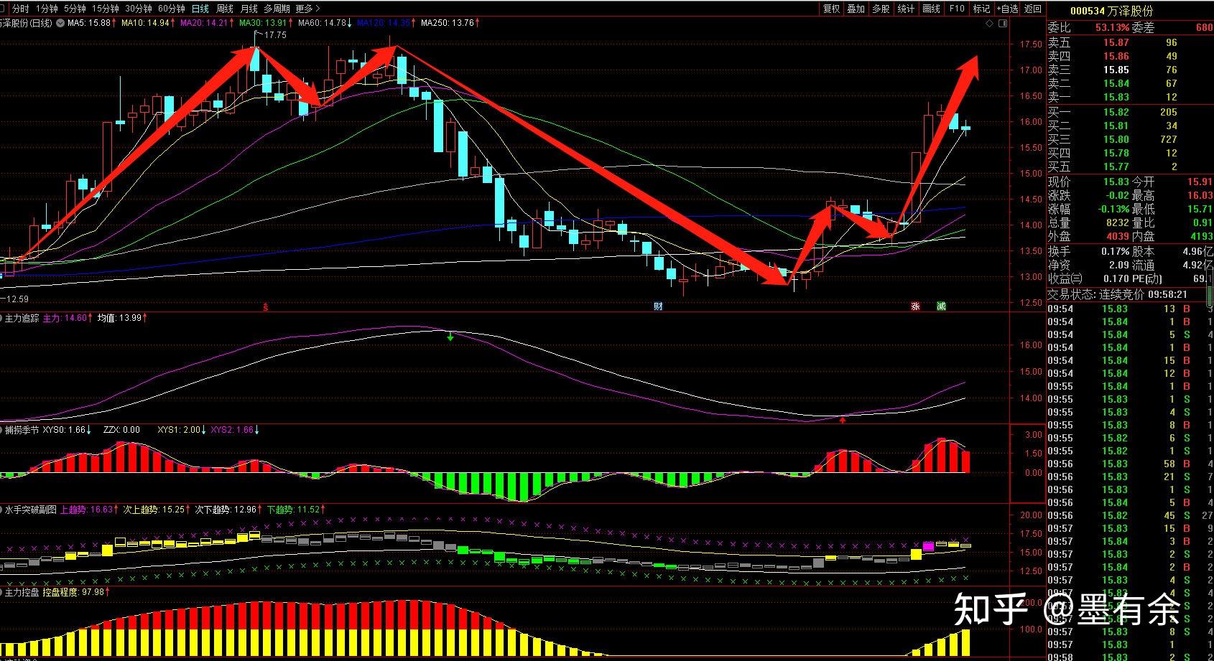Click the 委比 53.13% value
The height and width of the screenshot is (661, 1214).
(x=1112, y=27)
